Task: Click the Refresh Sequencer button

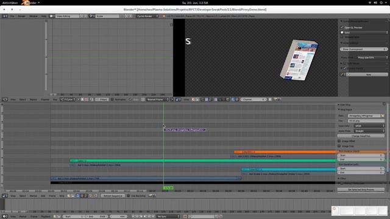Action: point(112,196)
